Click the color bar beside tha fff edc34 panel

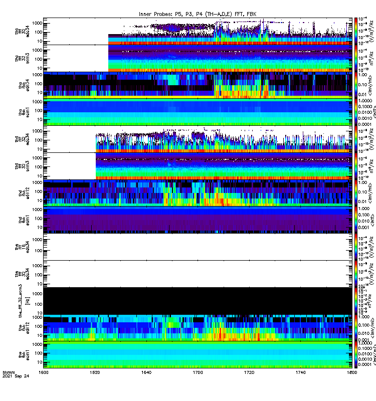click(356, 31)
